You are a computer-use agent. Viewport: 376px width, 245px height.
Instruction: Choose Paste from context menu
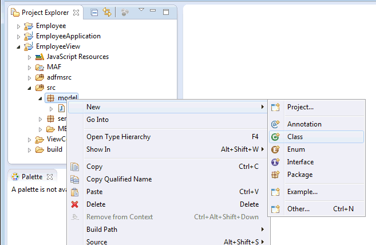[168, 192]
